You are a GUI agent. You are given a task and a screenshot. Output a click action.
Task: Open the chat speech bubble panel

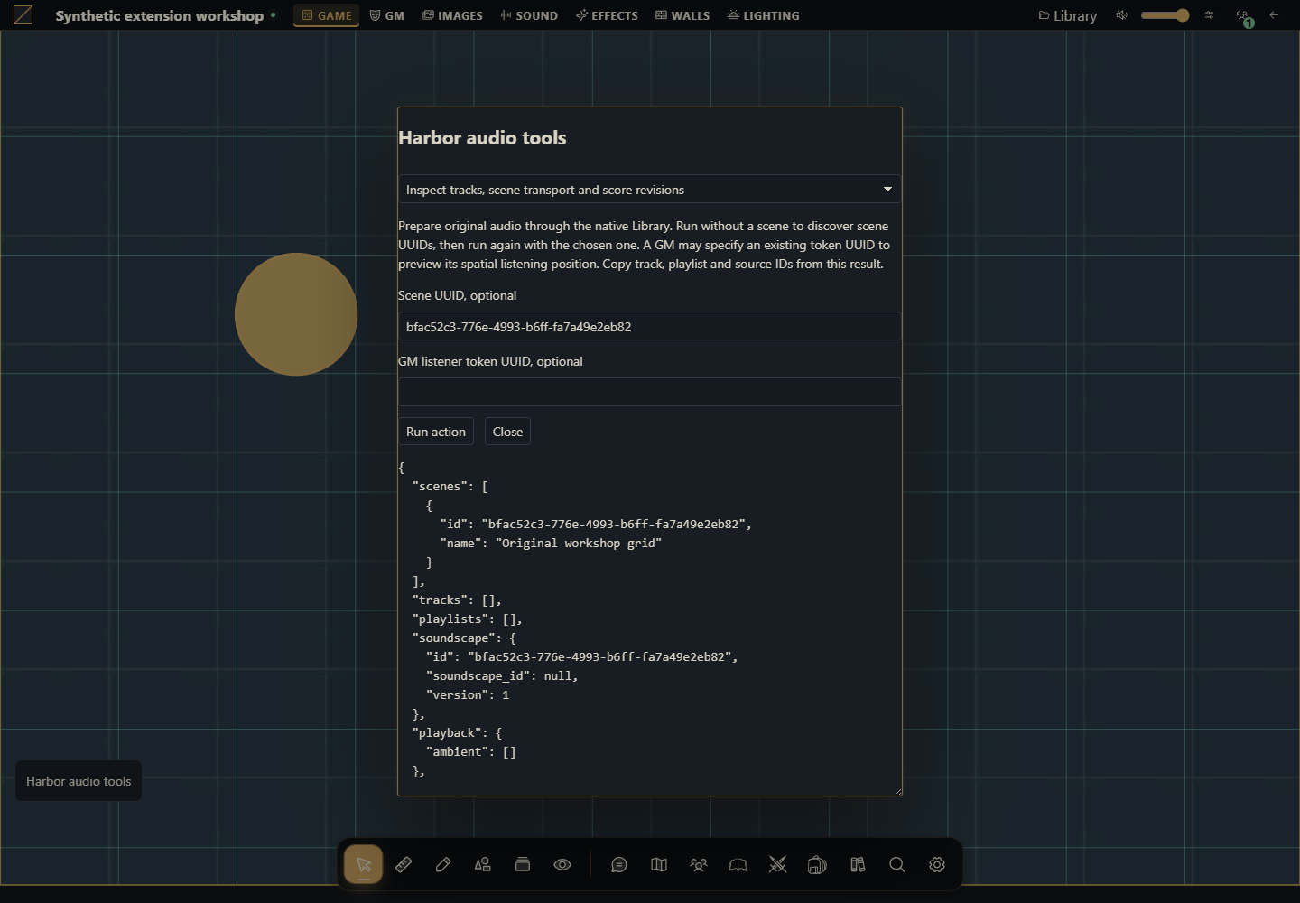[x=619, y=864]
